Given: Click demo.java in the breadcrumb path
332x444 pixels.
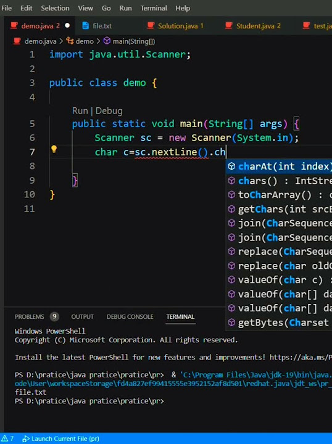Looking at the screenshot, I should (x=40, y=41).
